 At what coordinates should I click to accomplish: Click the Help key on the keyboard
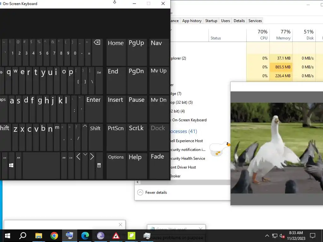tap(137, 166)
